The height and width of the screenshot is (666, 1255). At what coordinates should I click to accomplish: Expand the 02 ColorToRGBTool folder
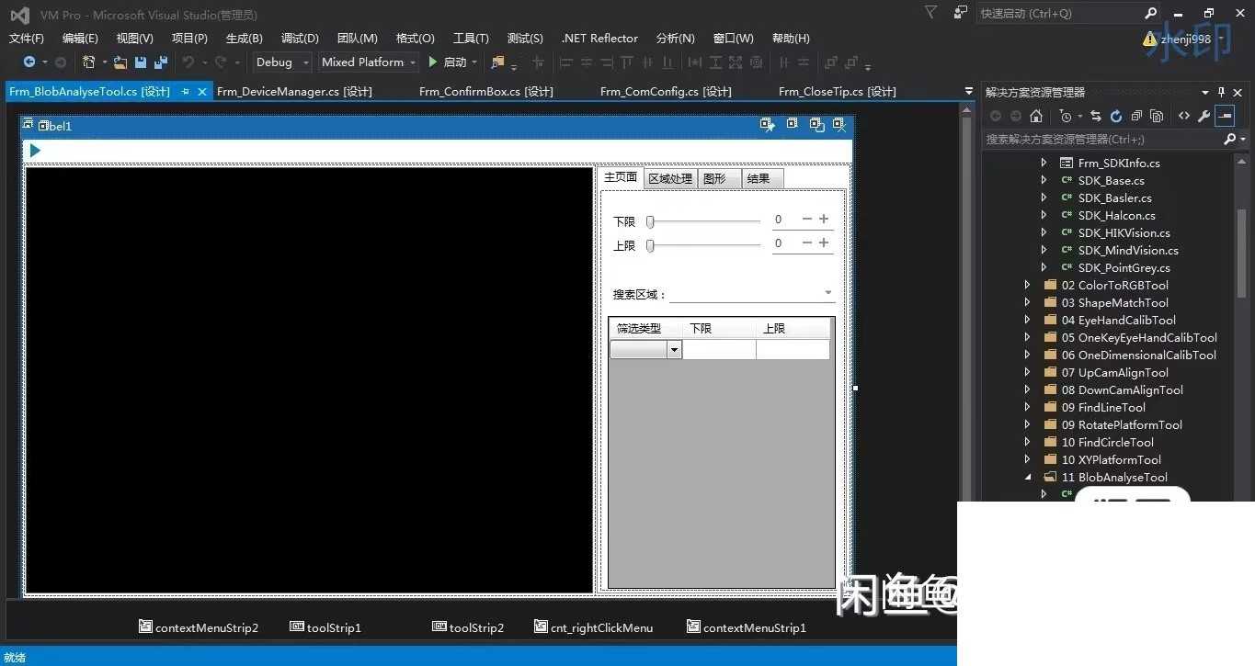[1027, 286]
